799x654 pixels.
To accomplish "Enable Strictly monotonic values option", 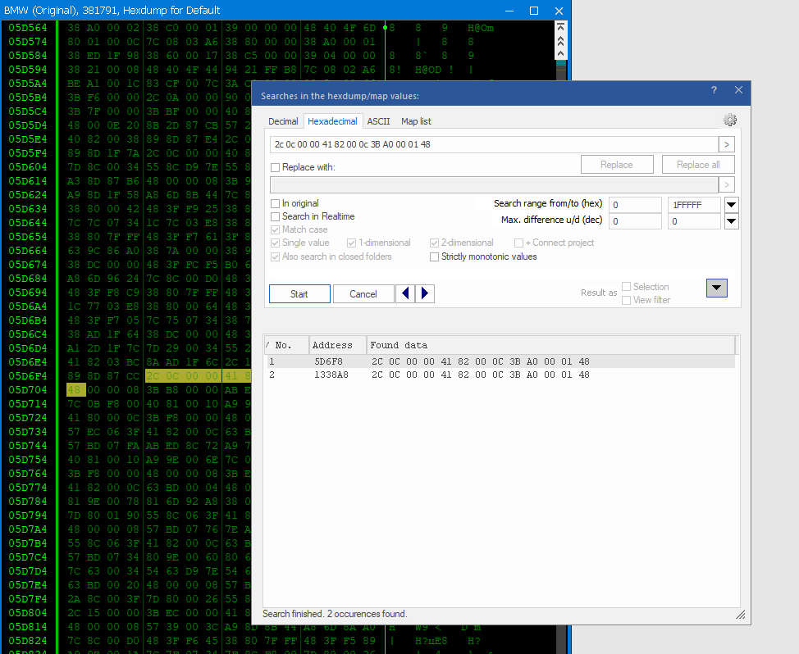I will point(435,257).
